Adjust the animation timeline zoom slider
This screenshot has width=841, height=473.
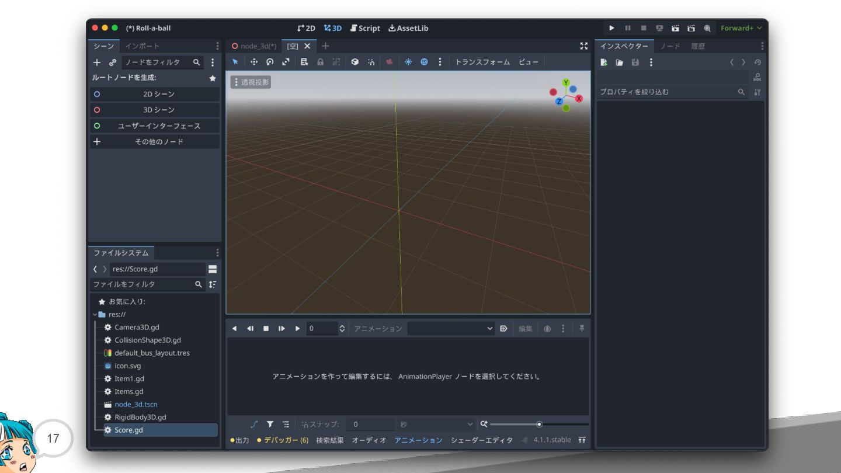[x=539, y=425]
